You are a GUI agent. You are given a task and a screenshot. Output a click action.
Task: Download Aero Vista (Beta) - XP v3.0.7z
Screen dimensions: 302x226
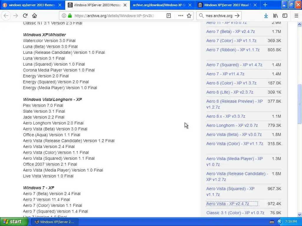click(234, 134)
